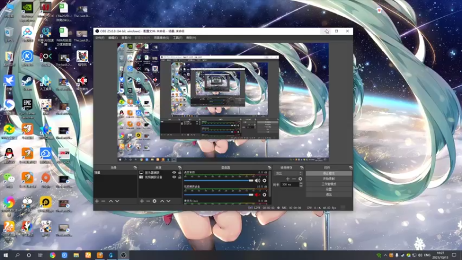Click the transition duration stepper arrows
Viewport: 462px width, 260px height.
click(x=301, y=184)
